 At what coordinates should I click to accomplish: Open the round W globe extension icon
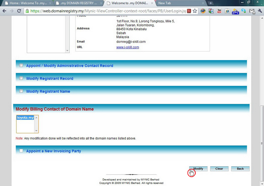tap(203, 11)
